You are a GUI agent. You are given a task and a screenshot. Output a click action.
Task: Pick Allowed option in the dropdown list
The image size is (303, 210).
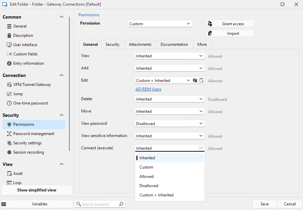pos(146,176)
